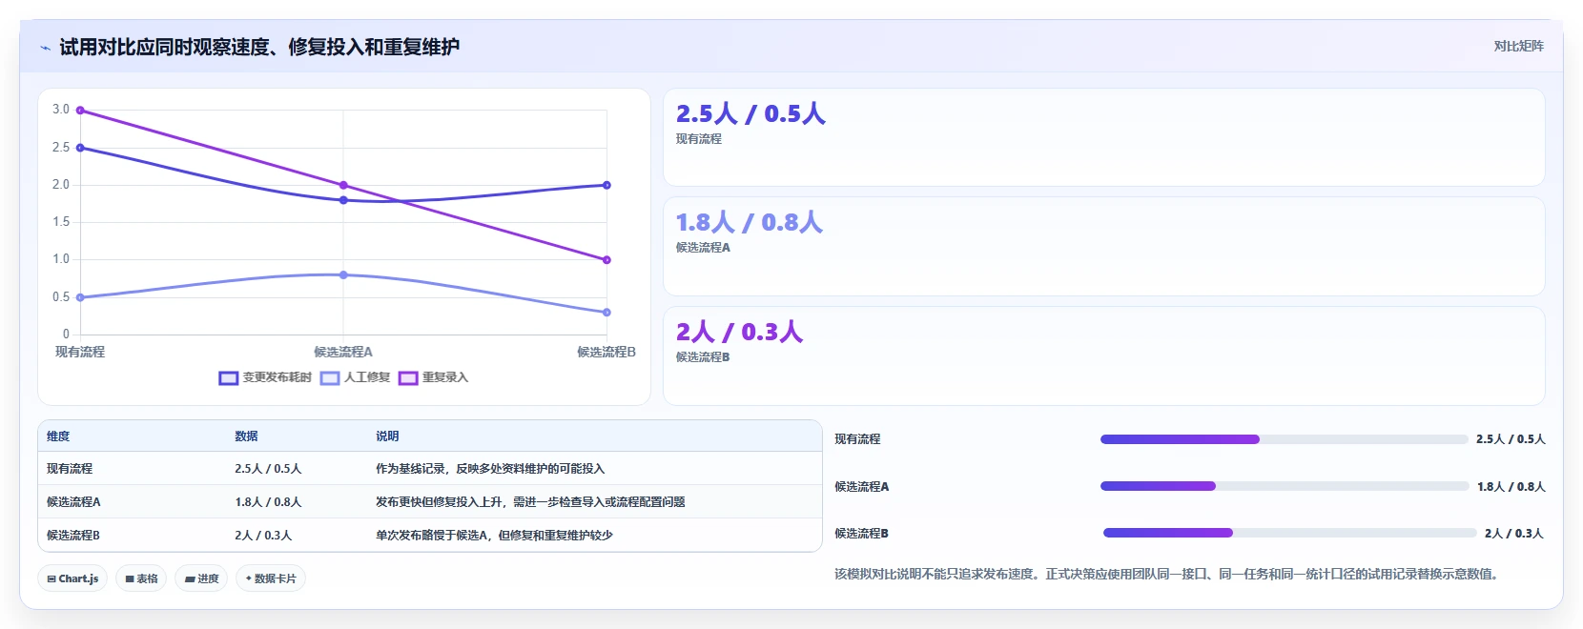Click the 变更发布耗时 point at 候选流程B (2.0)
1583x629 pixels.
[606, 185]
